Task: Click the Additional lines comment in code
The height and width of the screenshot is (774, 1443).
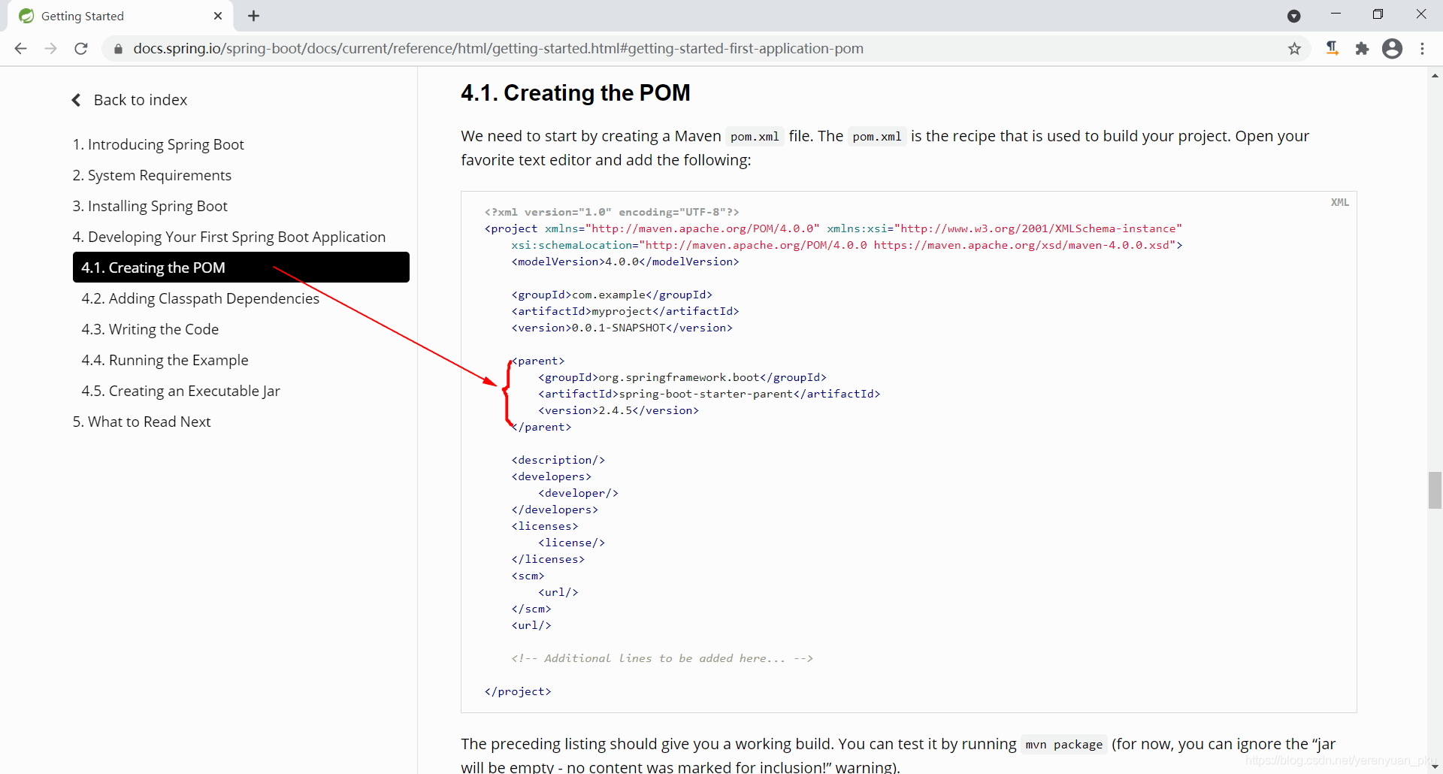Action: (x=662, y=658)
